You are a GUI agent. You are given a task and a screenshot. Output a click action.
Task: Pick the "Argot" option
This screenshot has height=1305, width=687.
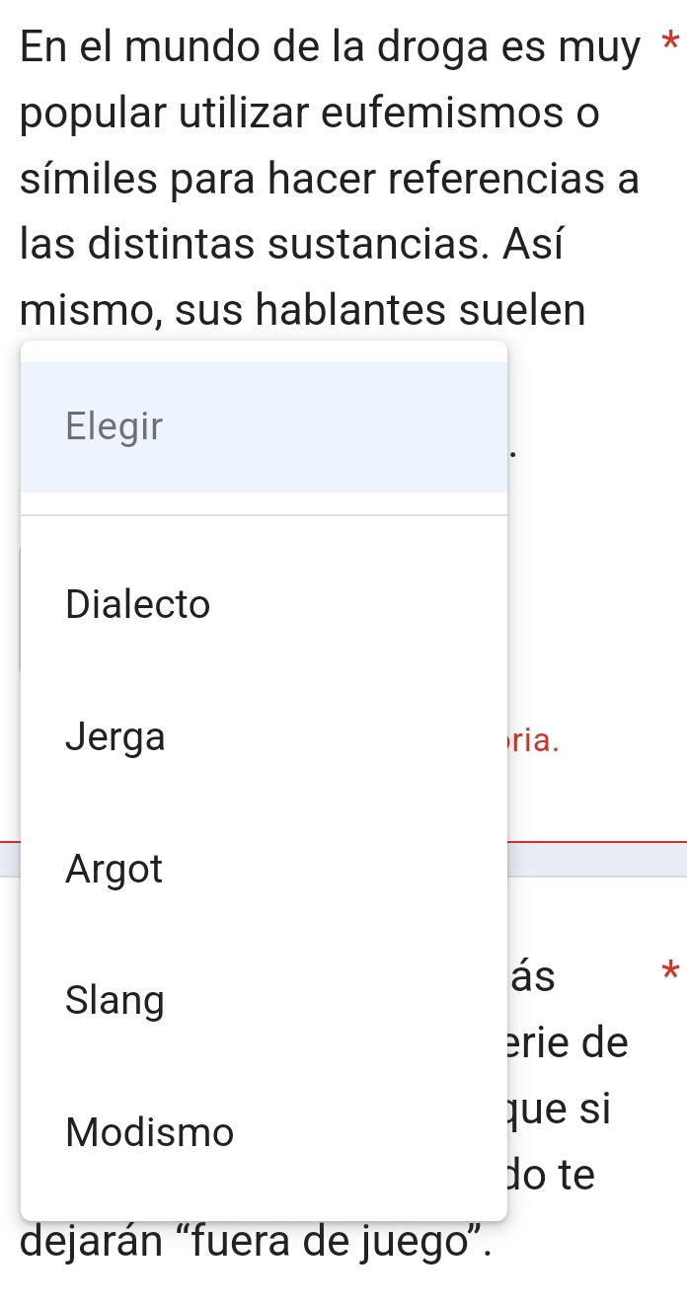[x=114, y=869]
